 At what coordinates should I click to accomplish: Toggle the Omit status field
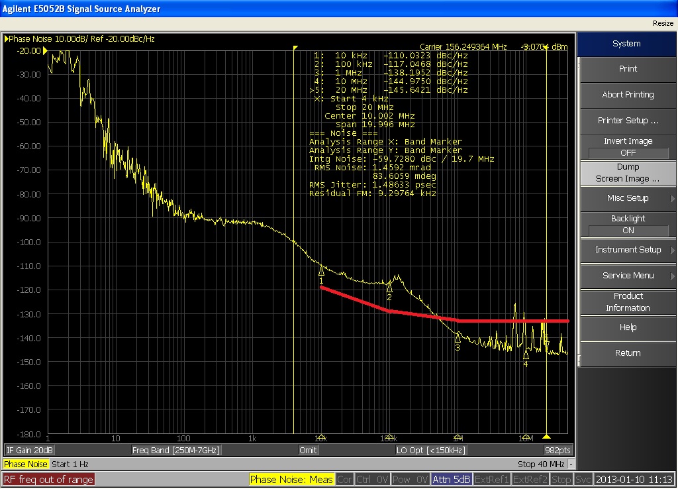click(308, 451)
